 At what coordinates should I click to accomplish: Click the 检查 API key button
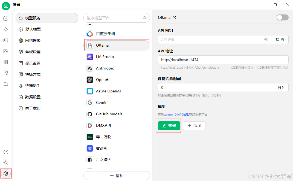(280, 40)
